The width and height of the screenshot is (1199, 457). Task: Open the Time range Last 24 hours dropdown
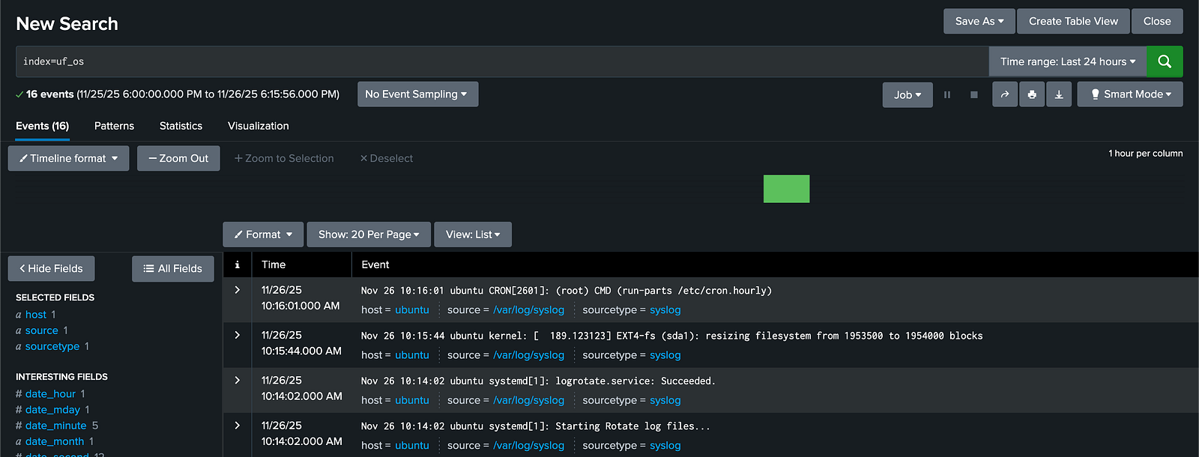click(1067, 61)
